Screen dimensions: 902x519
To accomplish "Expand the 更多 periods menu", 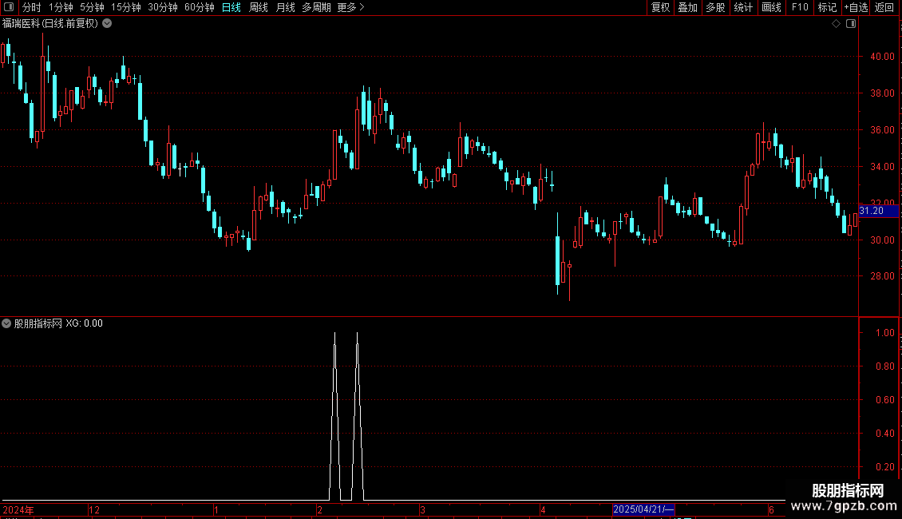I will pyautogui.click(x=350, y=7).
